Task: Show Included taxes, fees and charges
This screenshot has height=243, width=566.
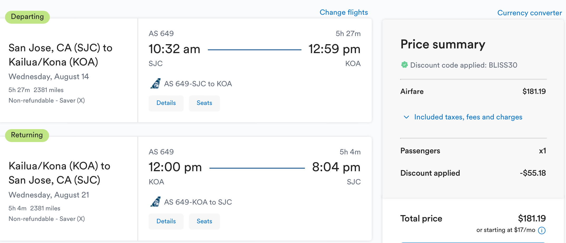Action: tap(468, 117)
